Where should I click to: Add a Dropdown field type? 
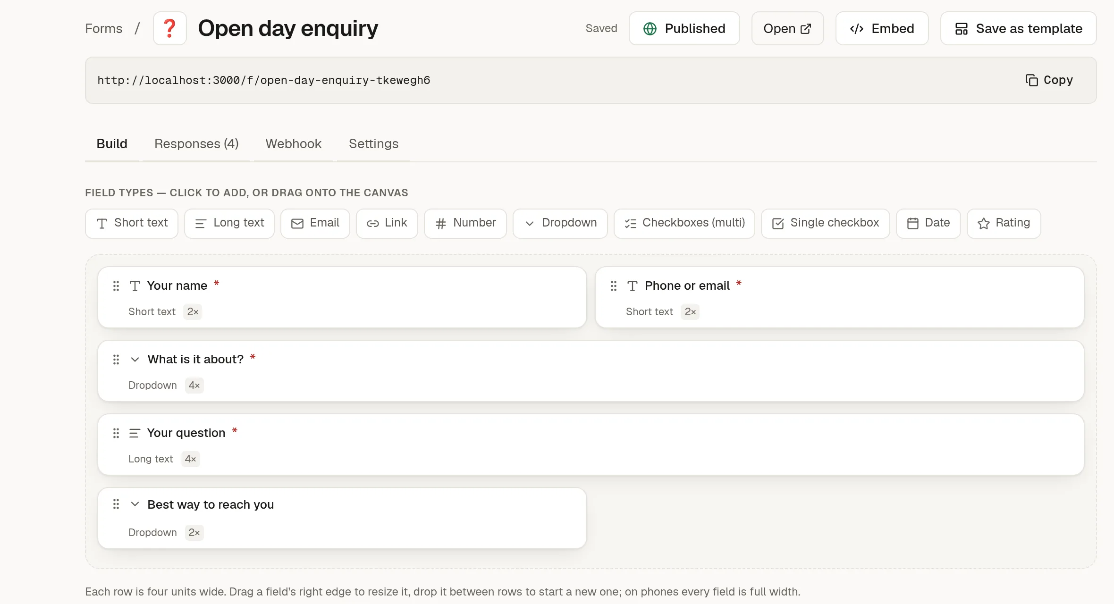pyautogui.click(x=560, y=223)
